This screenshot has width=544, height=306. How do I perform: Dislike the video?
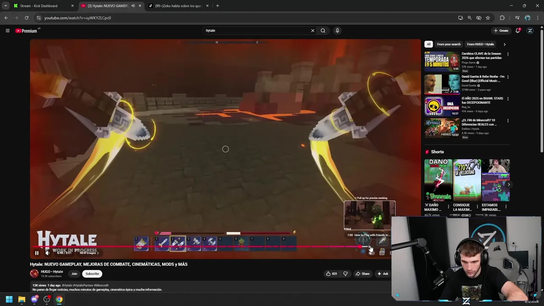click(x=345, y=274)
